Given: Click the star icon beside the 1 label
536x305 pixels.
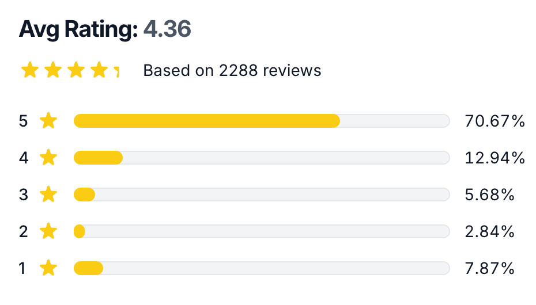Looking at the screenshot, I should click(48, 268).
